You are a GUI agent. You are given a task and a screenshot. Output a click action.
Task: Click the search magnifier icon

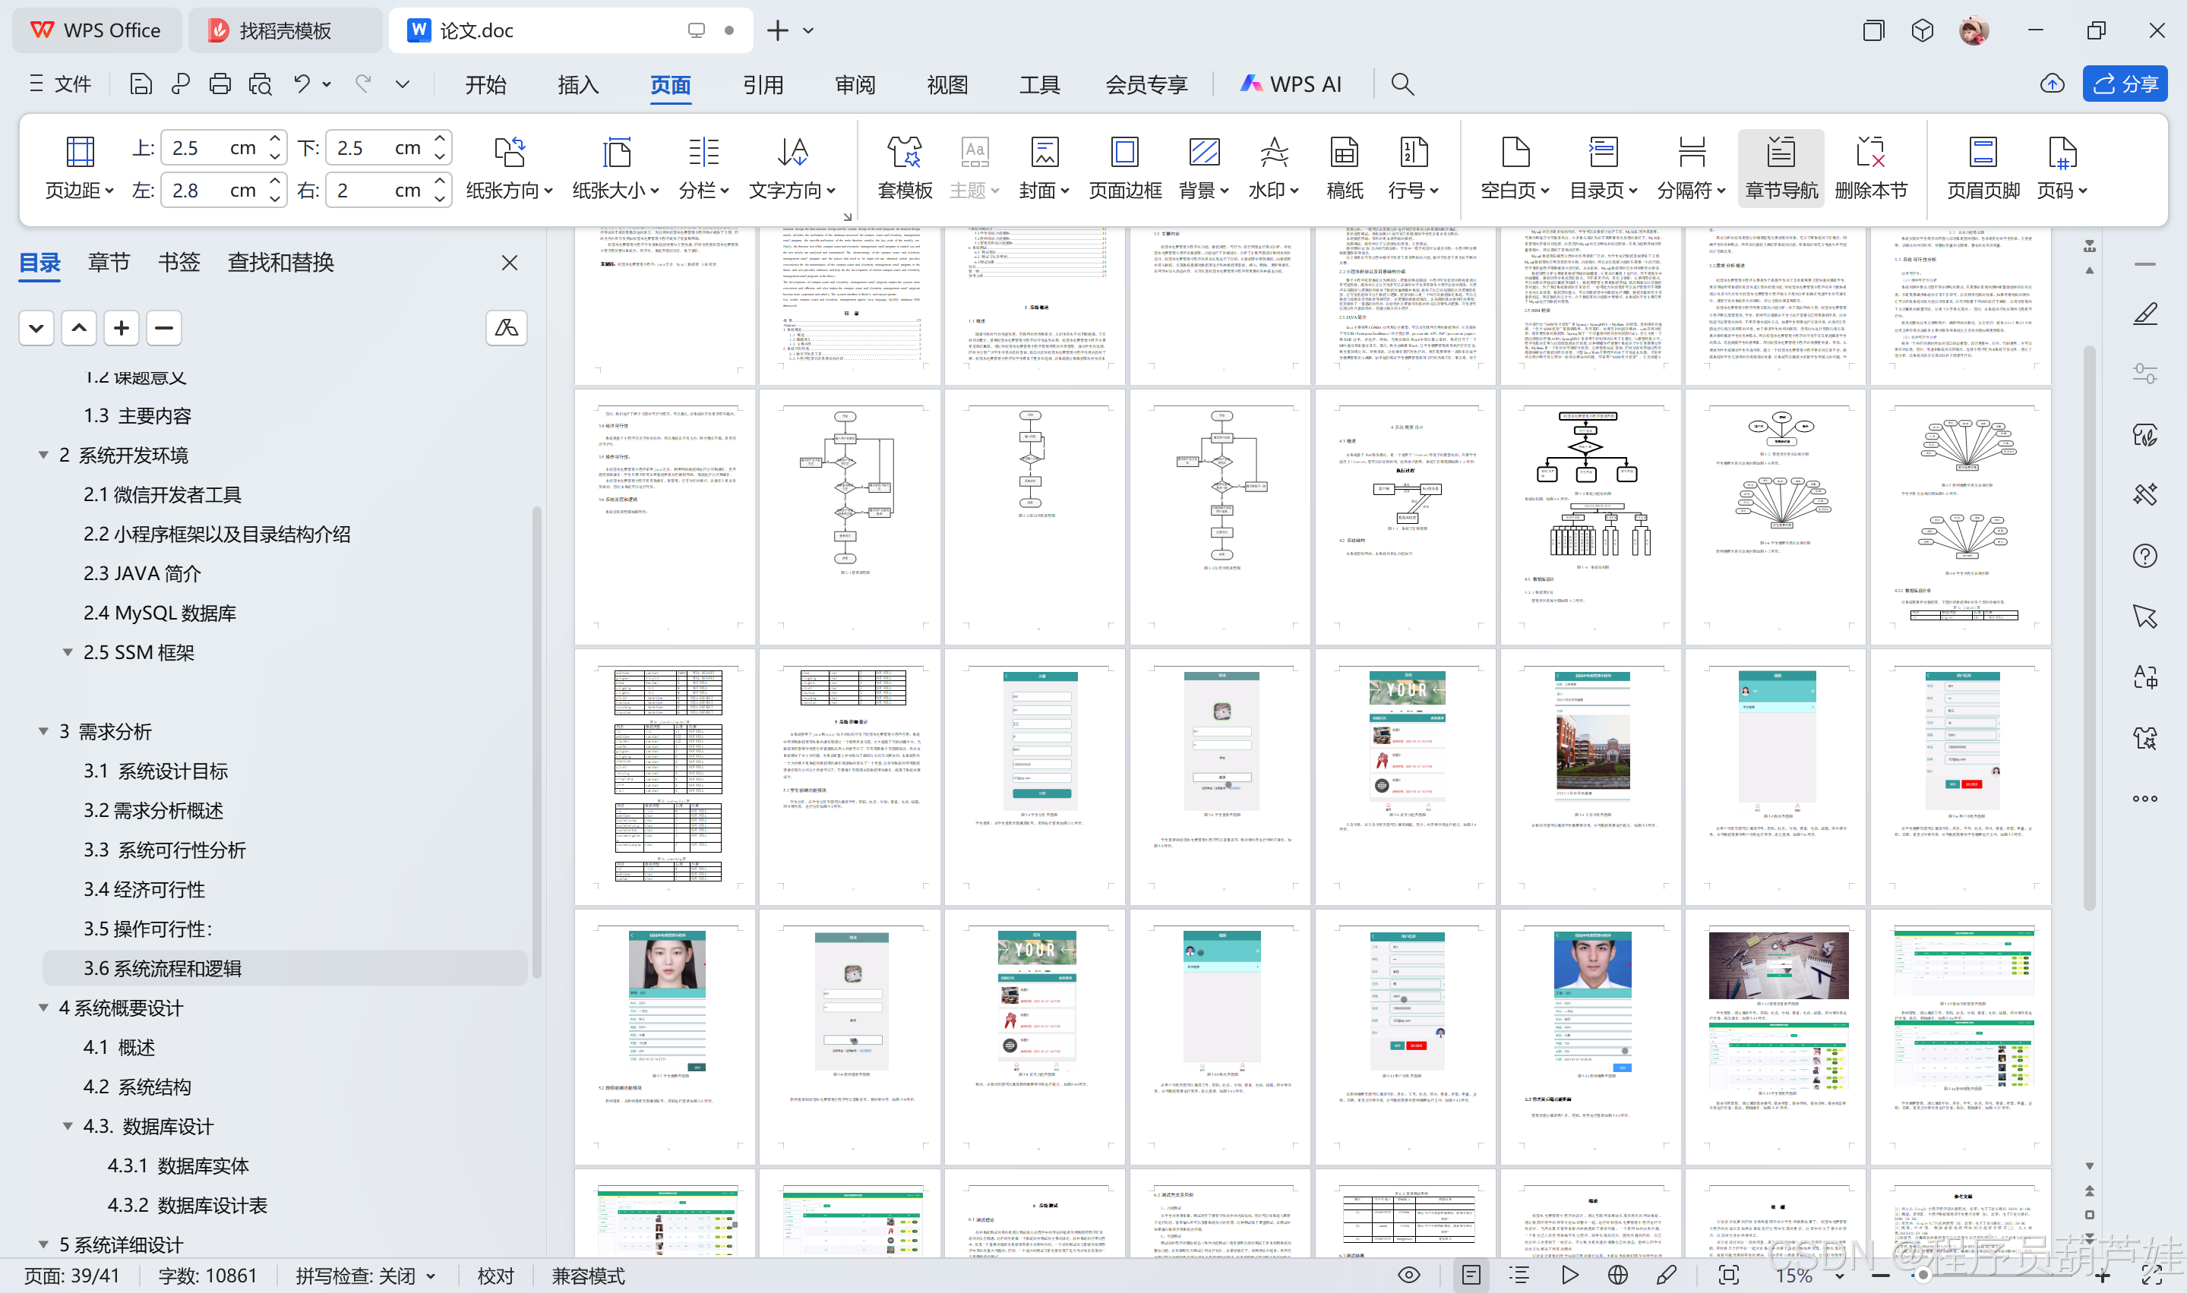pyautogui.click(x=1402, y=84)
